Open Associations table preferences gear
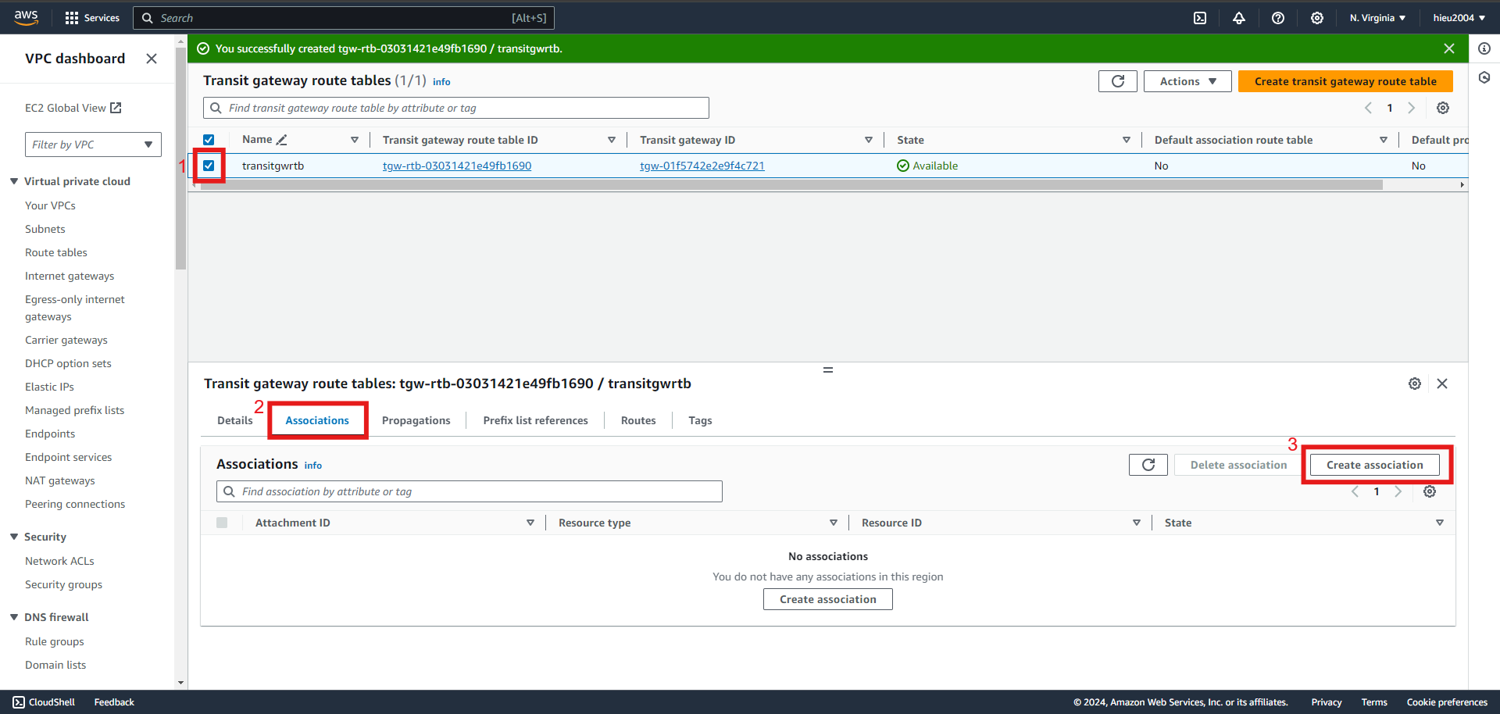This screenshot has height=714, width=1500. [1430, 491]
